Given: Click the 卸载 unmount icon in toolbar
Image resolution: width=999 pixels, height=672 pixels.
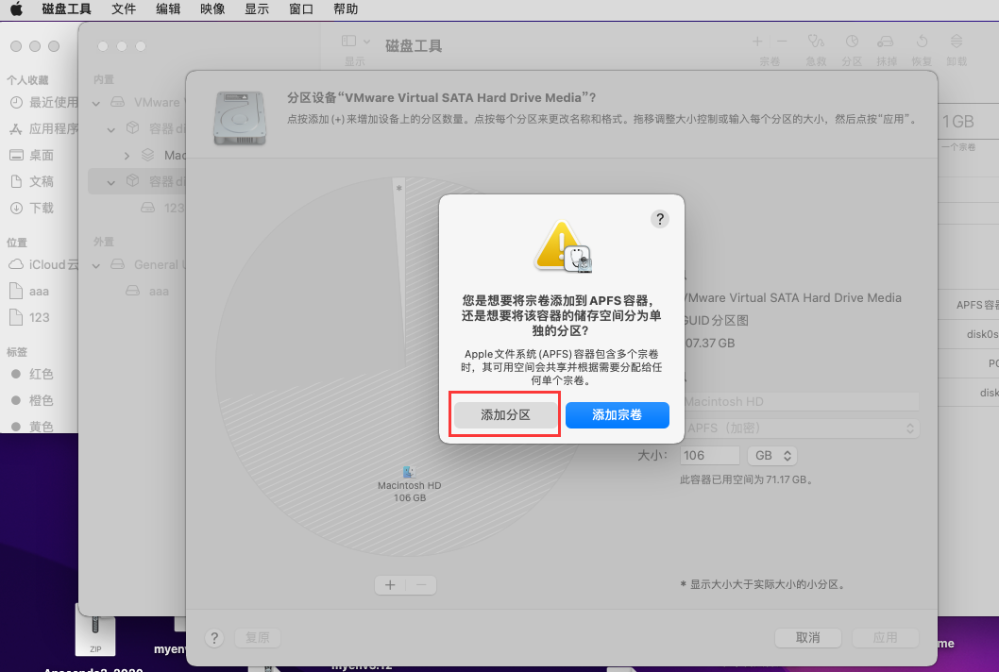Looking at the screenshot, I should pos(957,42).
